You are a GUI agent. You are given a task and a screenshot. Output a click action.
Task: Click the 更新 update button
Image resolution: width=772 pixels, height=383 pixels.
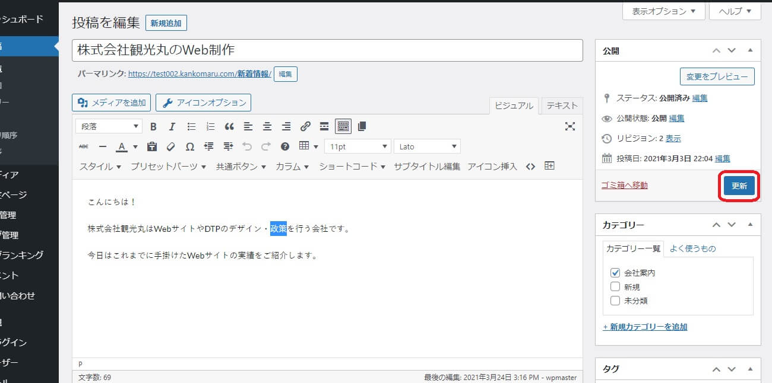tap(739, 185)
